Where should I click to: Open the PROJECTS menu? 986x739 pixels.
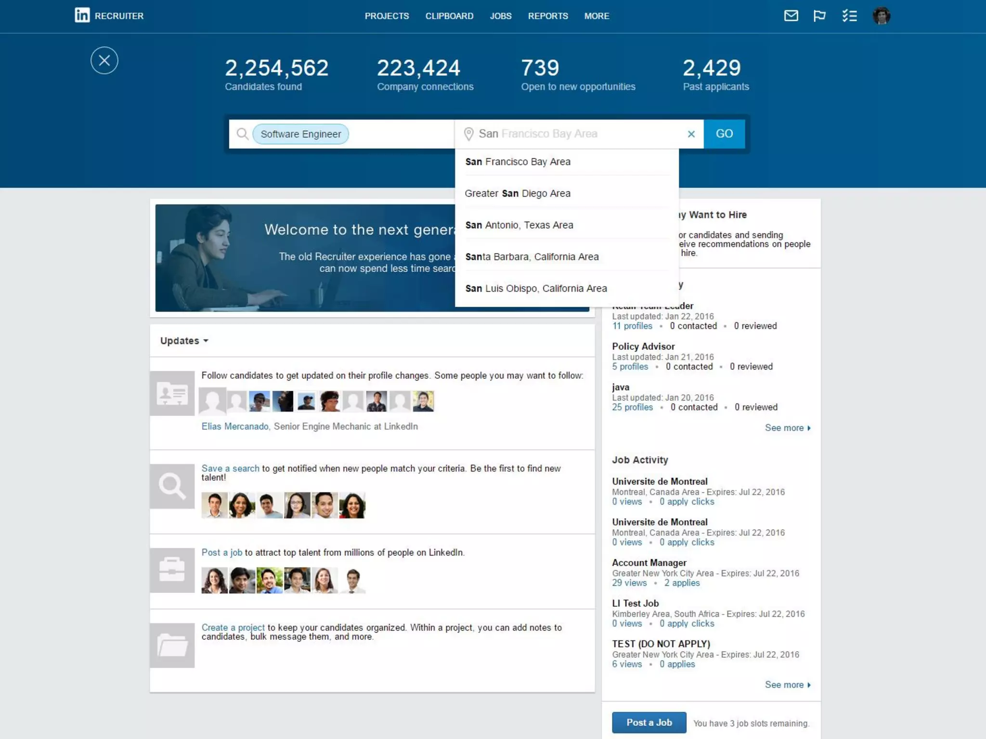coord(387,16)
